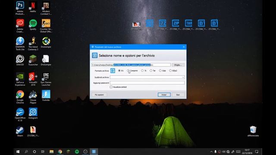276x155 pixels.
Task: Close the Parametri del nuovo archivio dialog
Action: click(184, 47)
